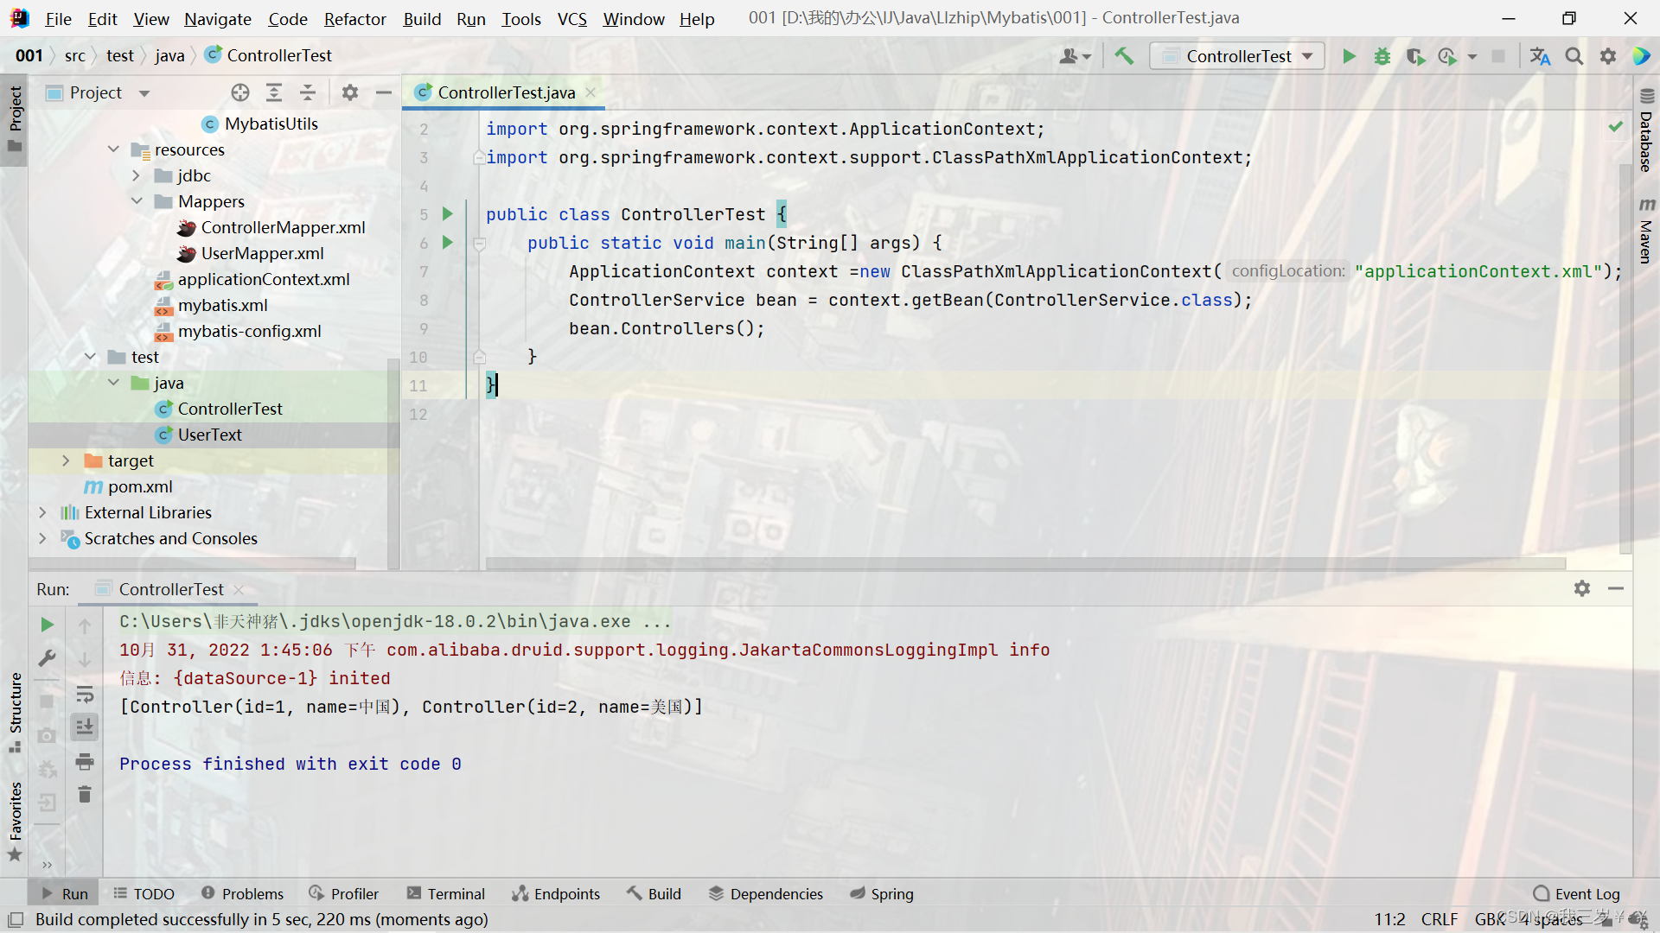Run with Coverage icon in toolbar
This screenshot has height=933, width=1660.
pos(1414,56)
